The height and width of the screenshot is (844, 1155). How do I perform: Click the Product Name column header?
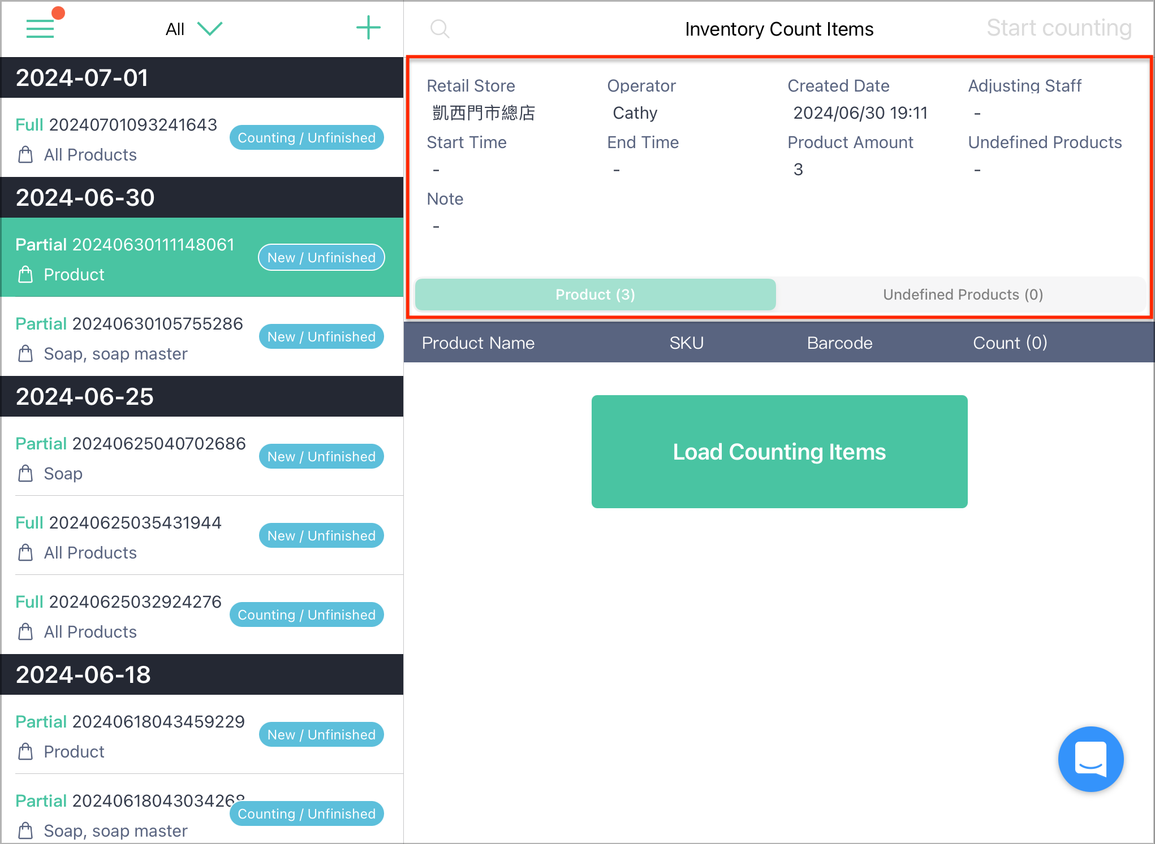pos(478,343)
